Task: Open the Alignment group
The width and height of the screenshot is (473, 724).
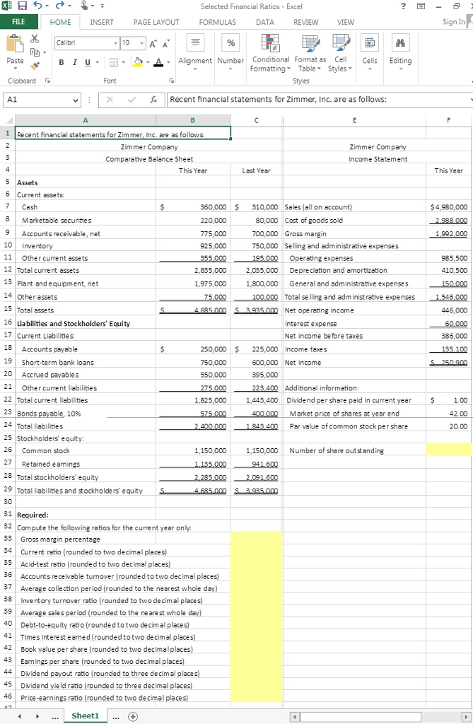Action: (195, 52)
